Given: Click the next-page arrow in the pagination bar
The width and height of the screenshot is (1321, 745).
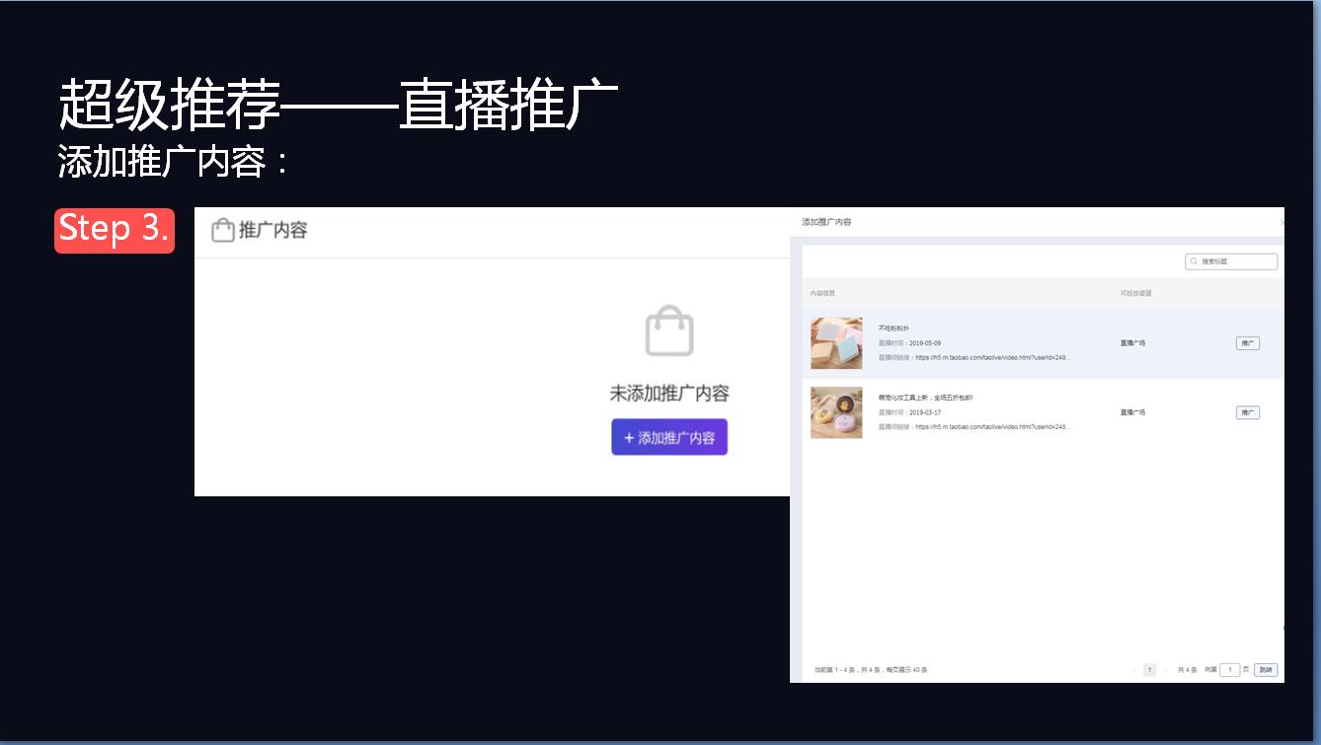Looking at the screenshot, I should [x=1166, y=669].
